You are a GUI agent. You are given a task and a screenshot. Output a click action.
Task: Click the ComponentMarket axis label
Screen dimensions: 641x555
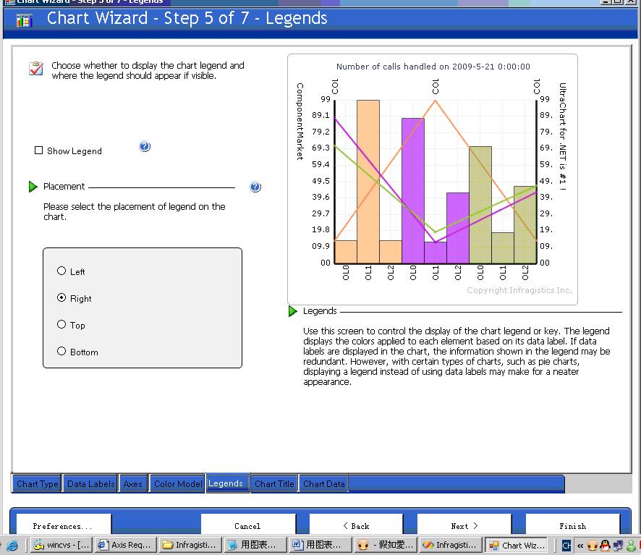coord(300,121)
